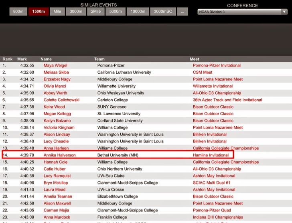
Task: Open the Willamette Invitational meet
Action: tap(213, 86)
